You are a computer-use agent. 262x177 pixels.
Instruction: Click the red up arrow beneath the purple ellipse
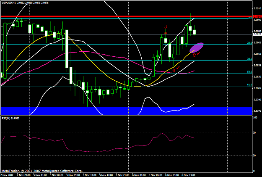(x=194, y=55)
